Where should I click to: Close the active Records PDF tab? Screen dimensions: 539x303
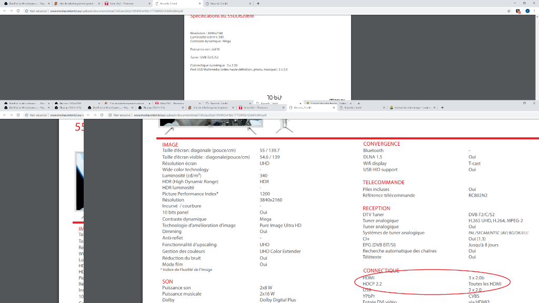[x=199, y=3]
